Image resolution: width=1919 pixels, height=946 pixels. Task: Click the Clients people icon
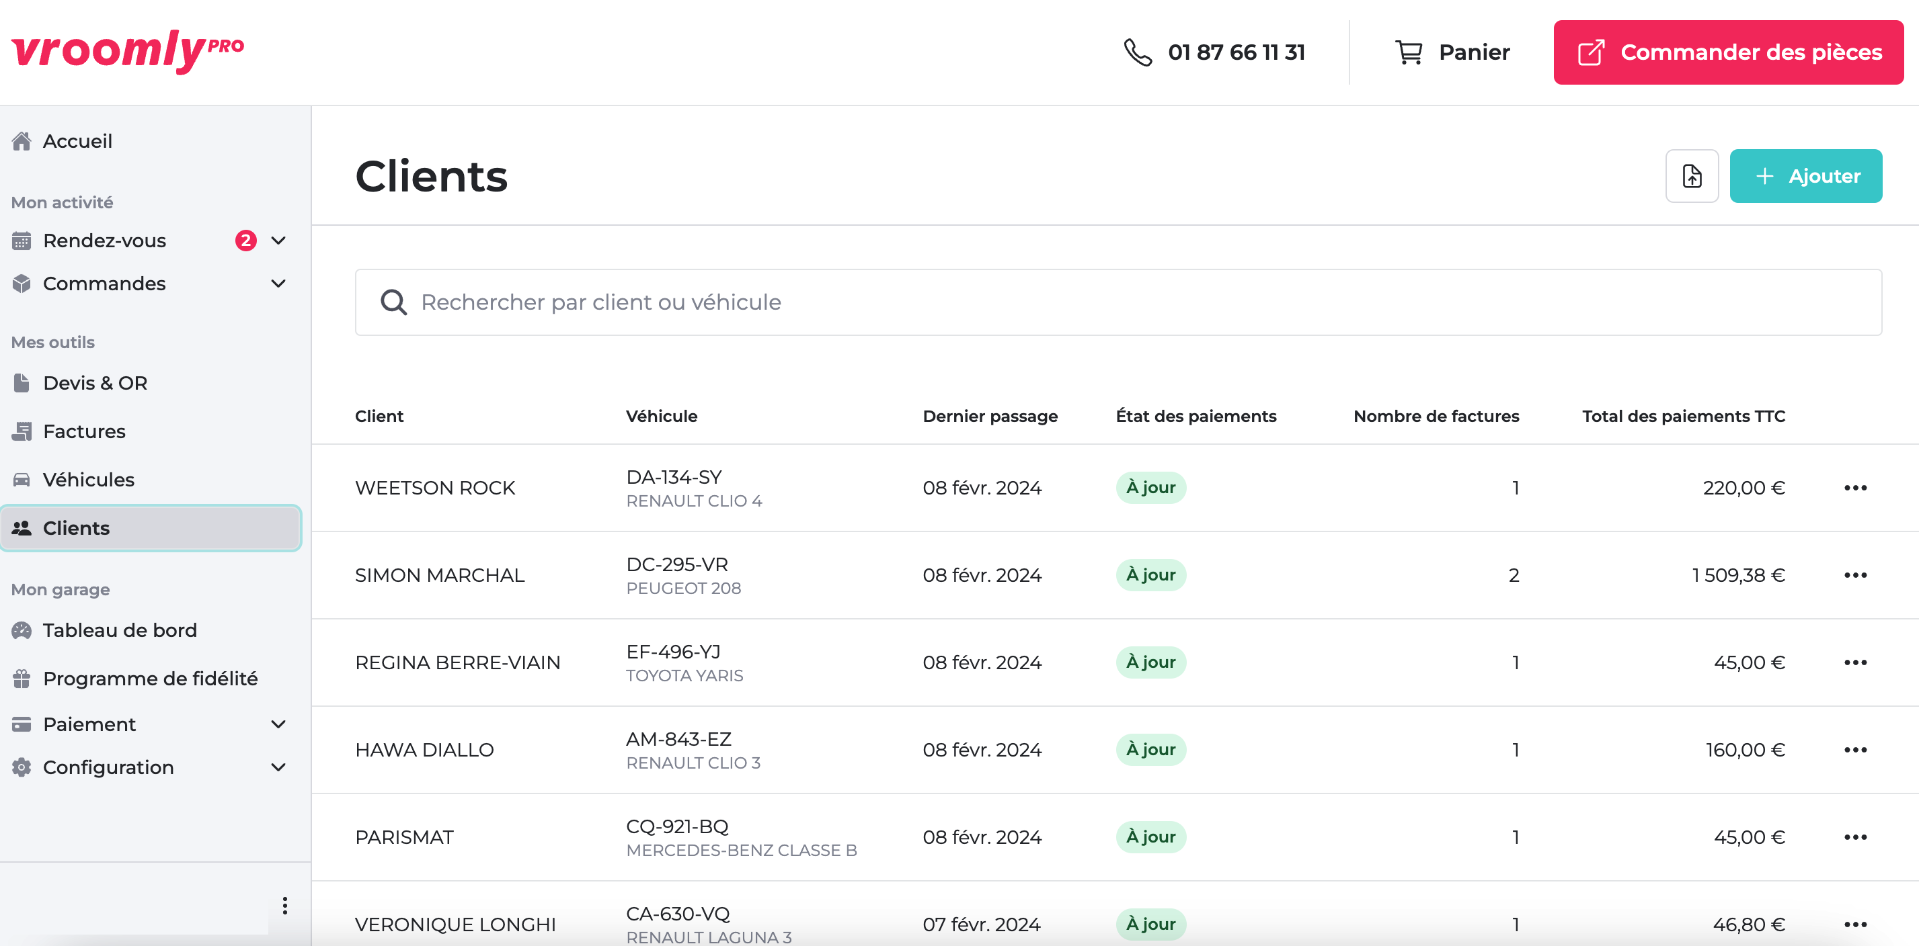(x=22, y=527)
